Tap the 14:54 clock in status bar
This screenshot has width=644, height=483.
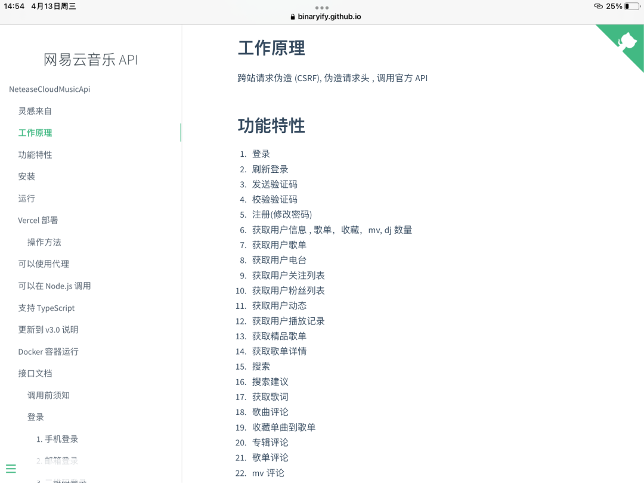point(14,6)
